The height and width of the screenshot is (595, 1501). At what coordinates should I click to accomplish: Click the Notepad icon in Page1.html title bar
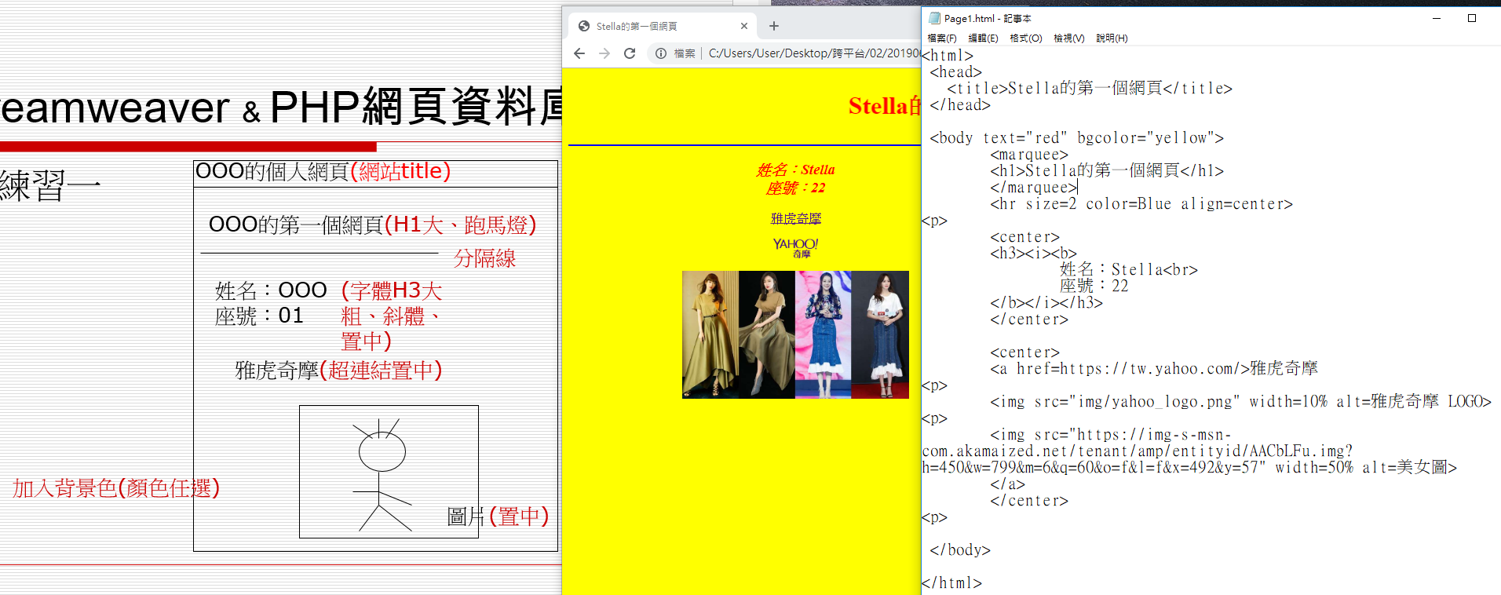click(x=934, y=18)
